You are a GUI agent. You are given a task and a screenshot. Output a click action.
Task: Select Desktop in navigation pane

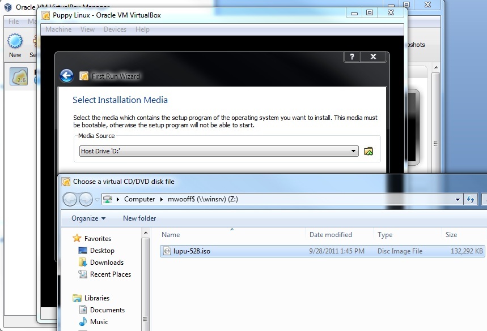tap(102, 251)
